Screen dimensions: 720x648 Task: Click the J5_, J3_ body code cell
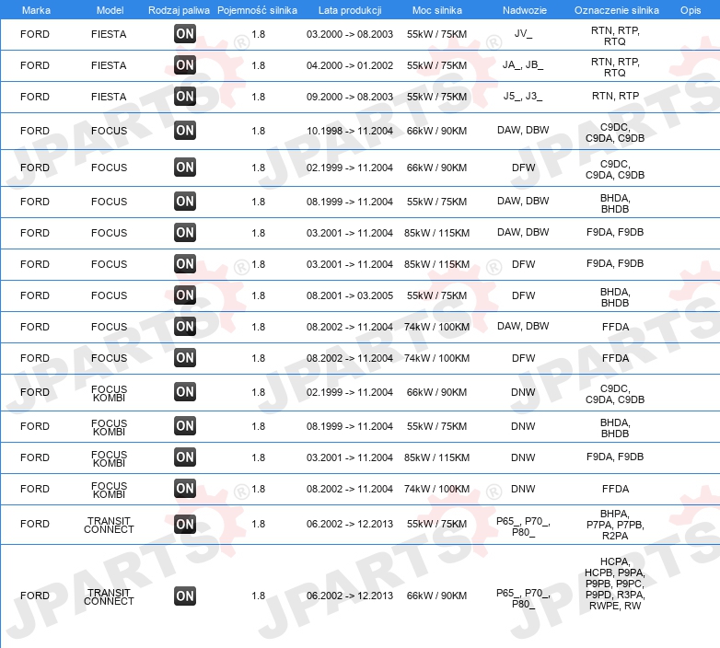click(523, 96)
